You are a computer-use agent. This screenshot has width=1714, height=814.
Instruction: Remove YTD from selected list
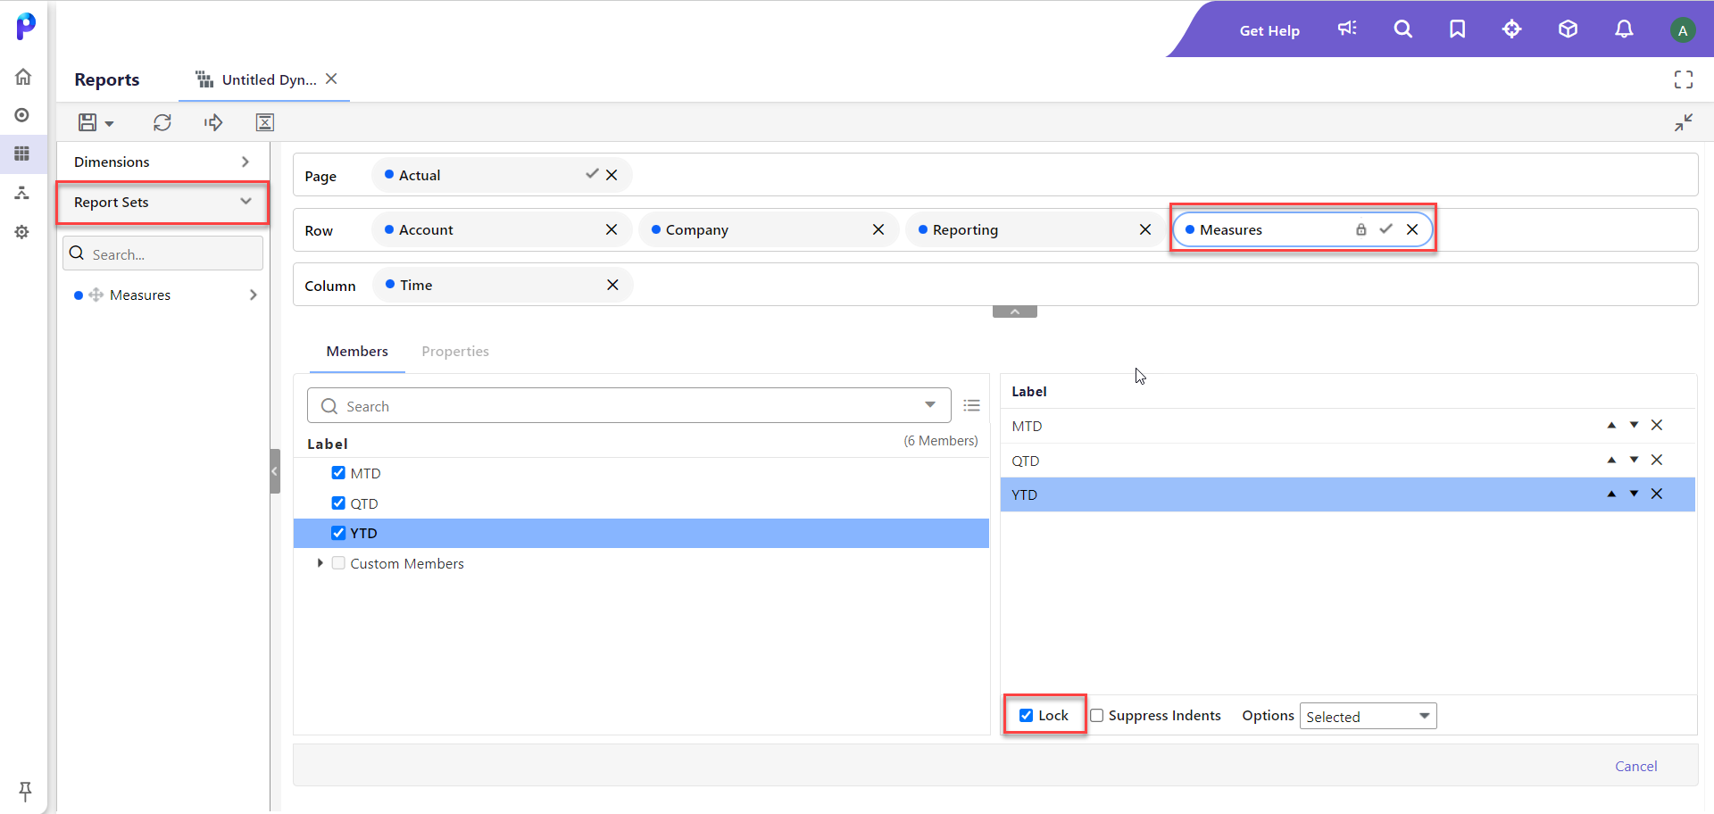(x=1657, y=494)
